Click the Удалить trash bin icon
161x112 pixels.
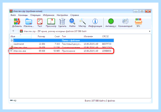(62, 21)
